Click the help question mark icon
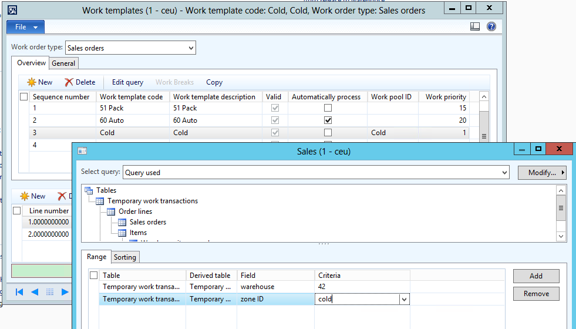576x329 pixels. pos(491,27)
